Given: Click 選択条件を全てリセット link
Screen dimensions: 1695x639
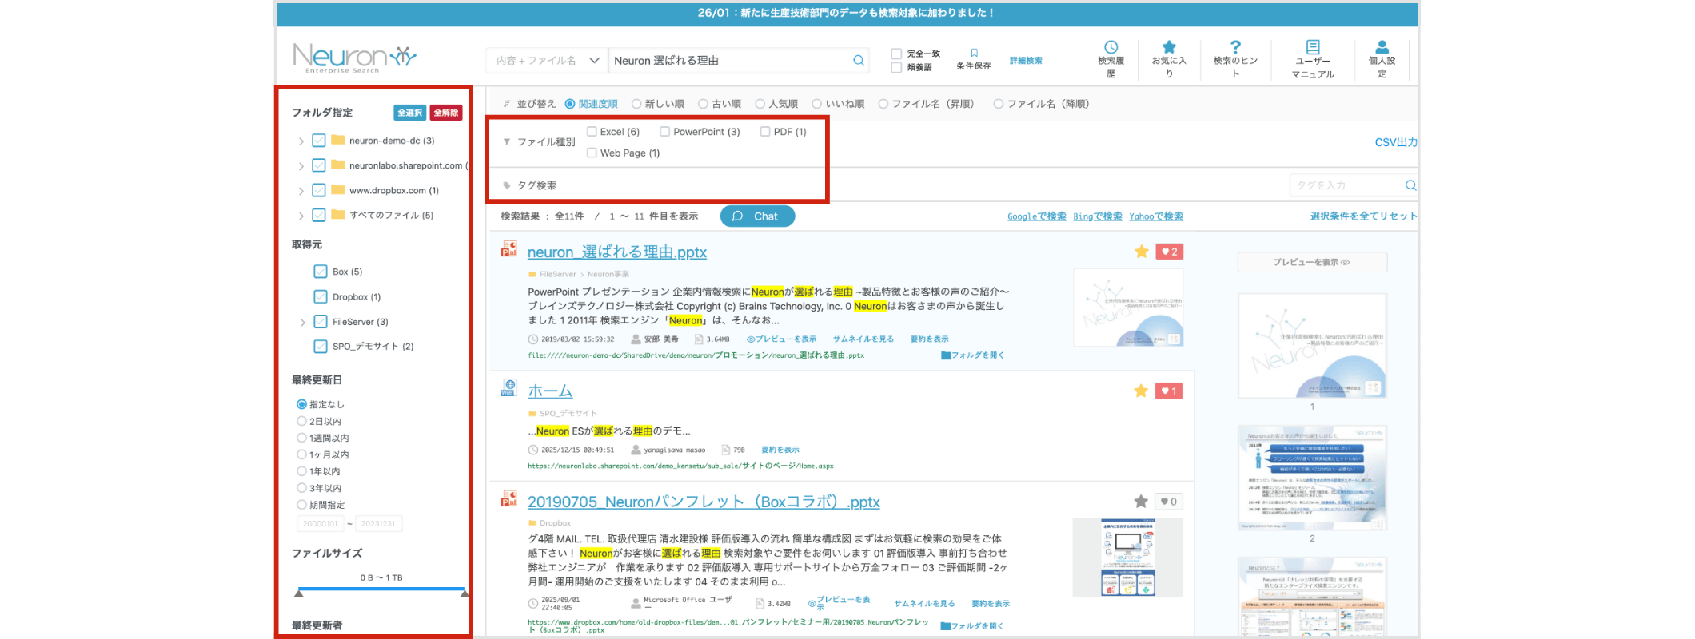Looking at the screenshot, I should (1364, 216).
